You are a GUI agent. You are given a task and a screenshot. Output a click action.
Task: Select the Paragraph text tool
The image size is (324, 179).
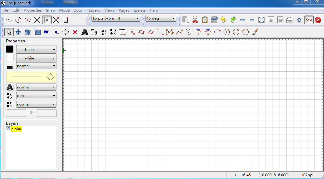point(103,32)
